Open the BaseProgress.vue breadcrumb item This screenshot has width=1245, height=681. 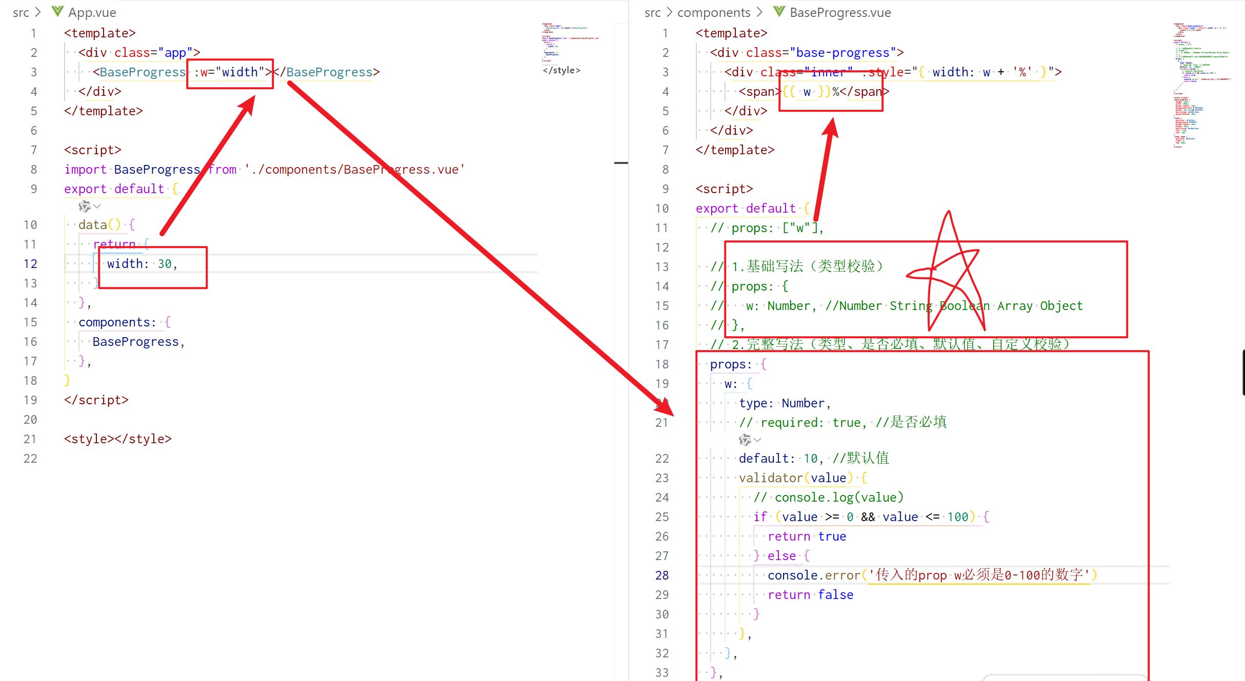click(840, 12)
